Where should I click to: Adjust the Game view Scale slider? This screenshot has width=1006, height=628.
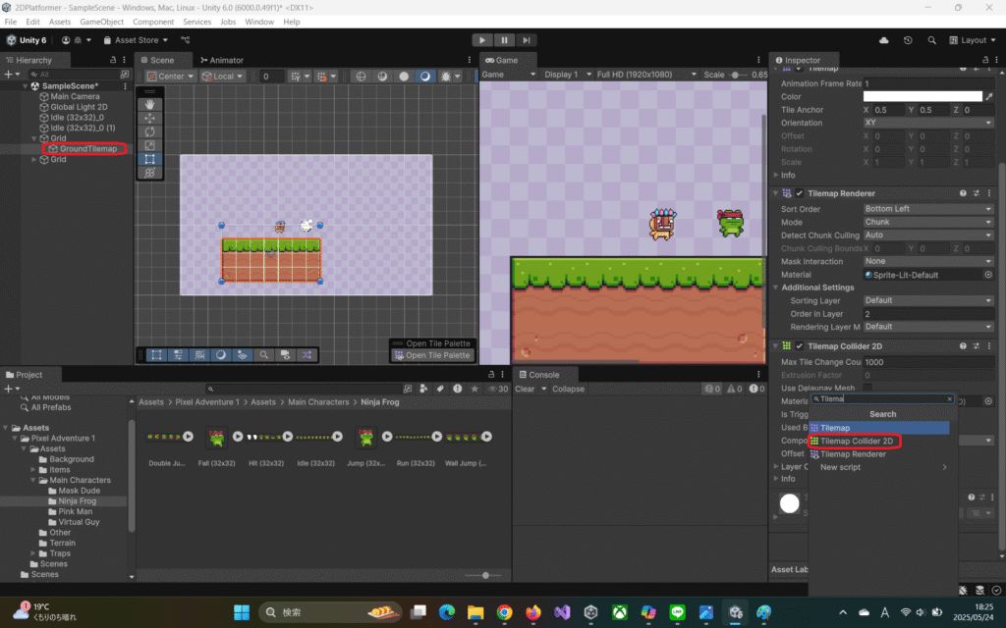(x=739, y=75)
